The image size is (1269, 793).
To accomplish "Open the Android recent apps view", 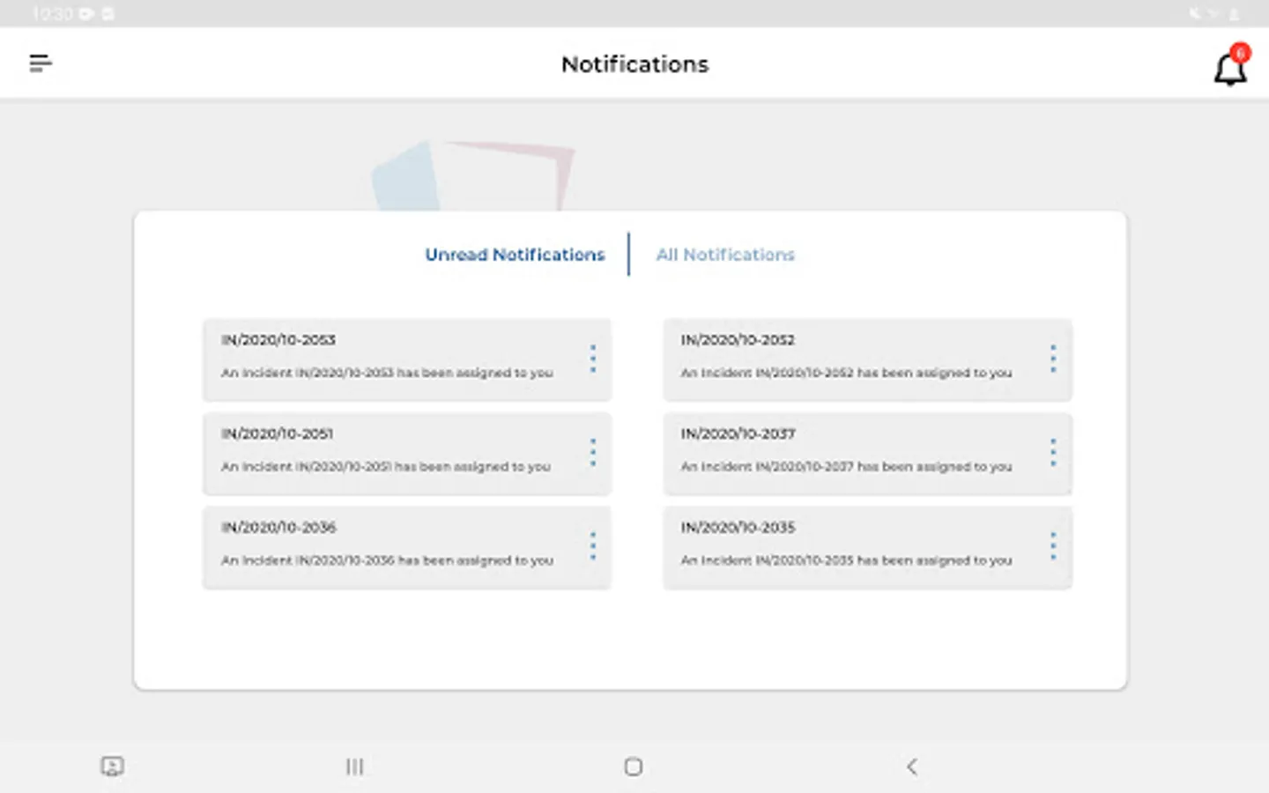I will pyautogui.click(x=354, y=767).
